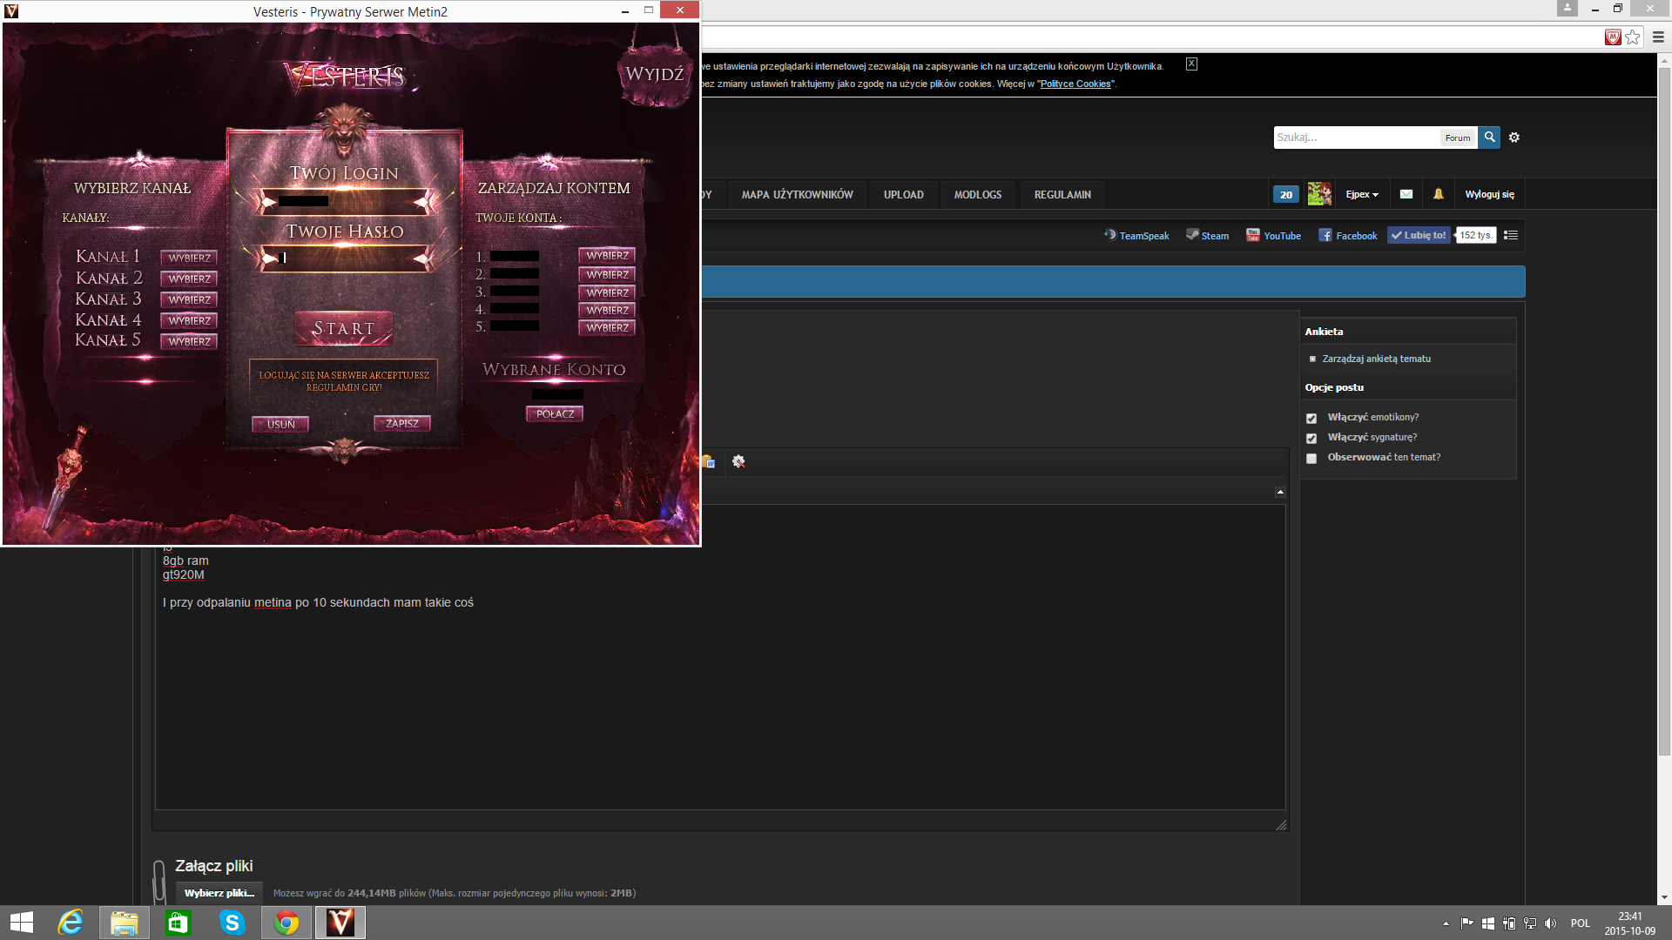Open the Store app on the taskbar
The image size is (1672, 940).
point(178,923)
